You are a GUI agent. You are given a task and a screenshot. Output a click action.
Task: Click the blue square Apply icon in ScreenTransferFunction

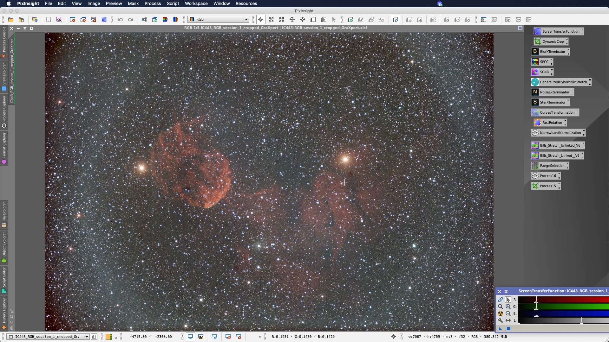[x=508, y=329]
